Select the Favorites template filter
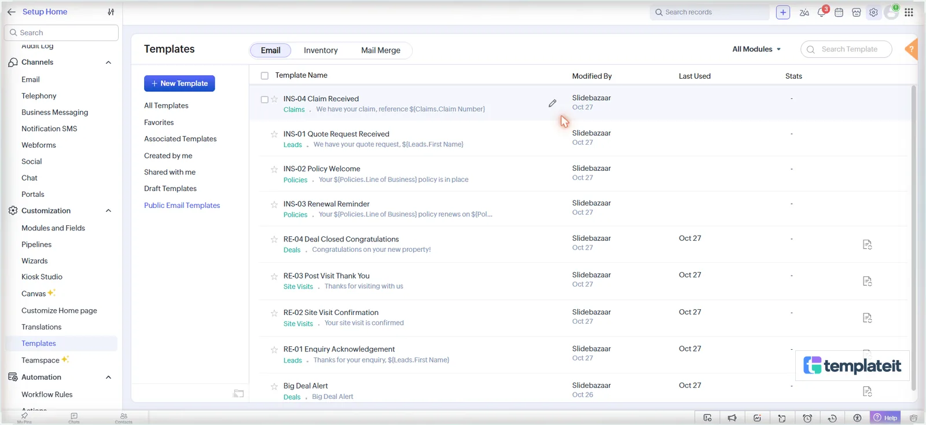The image size is (926, 425). pos(159,122)
